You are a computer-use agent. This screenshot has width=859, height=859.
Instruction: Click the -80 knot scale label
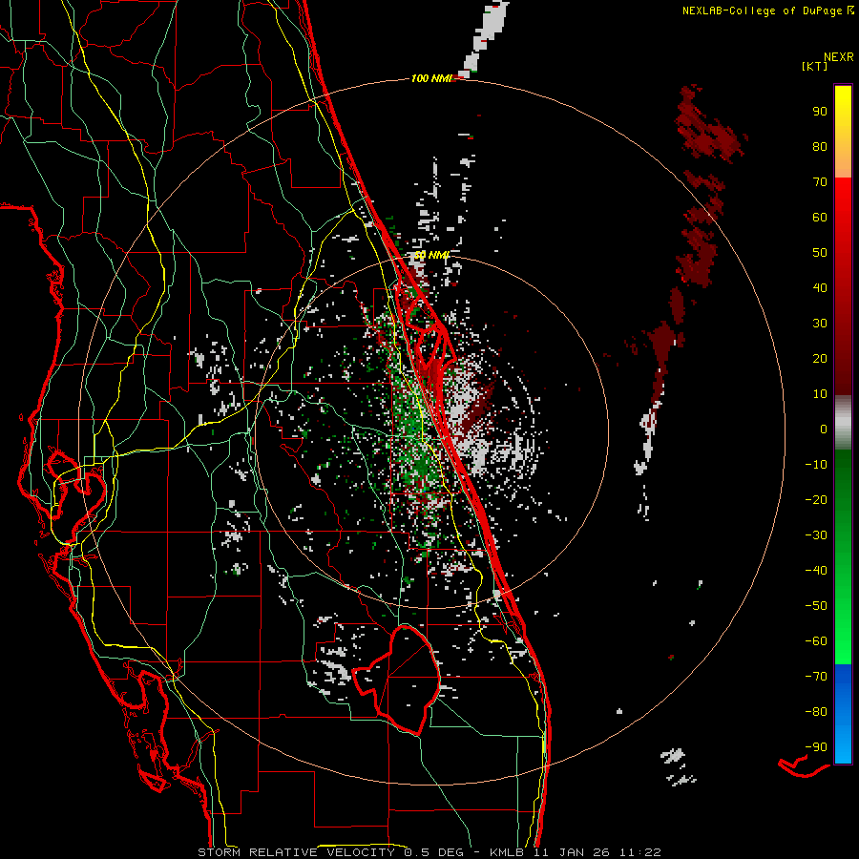pyautogui.click(x=816, y=712)
